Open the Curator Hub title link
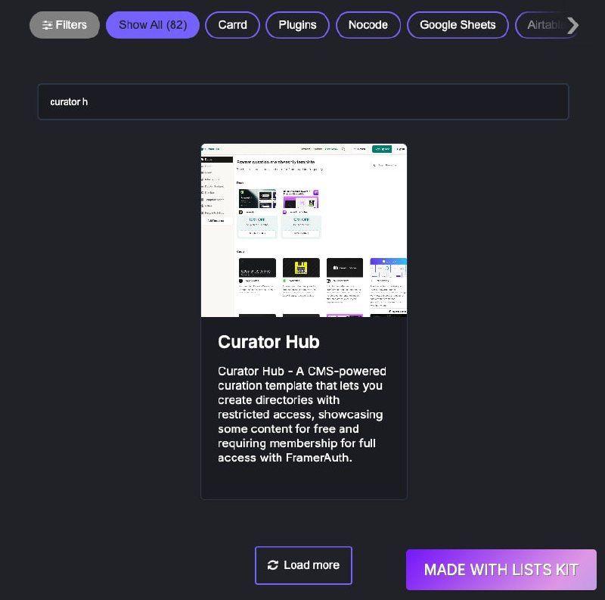This screenshot has width=605, height=600. click(x=268, y=342)
